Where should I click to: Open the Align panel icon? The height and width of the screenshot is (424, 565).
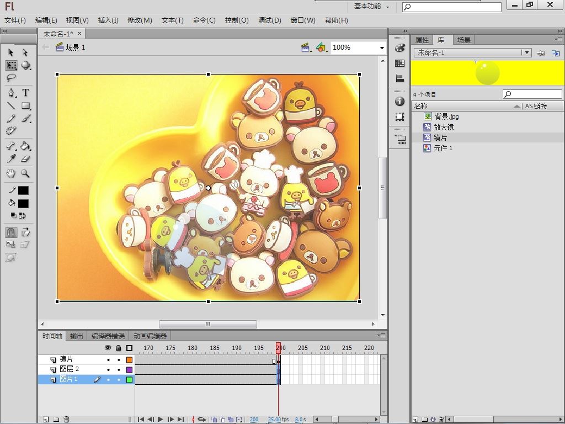399,78
